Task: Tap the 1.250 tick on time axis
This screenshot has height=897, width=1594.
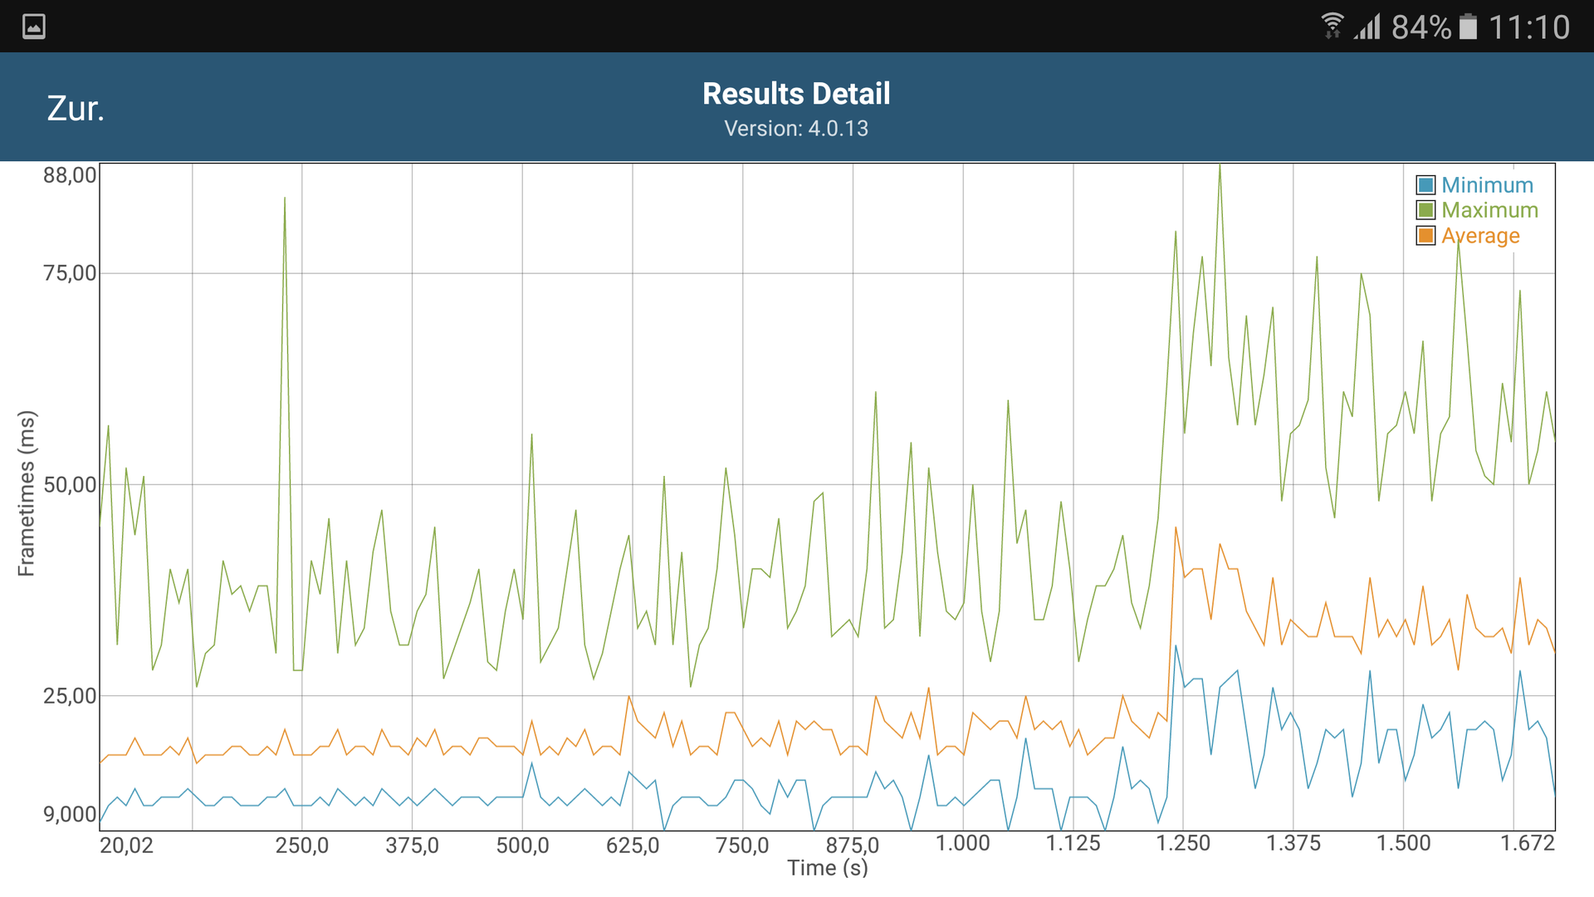Action: coord(1183,844)
